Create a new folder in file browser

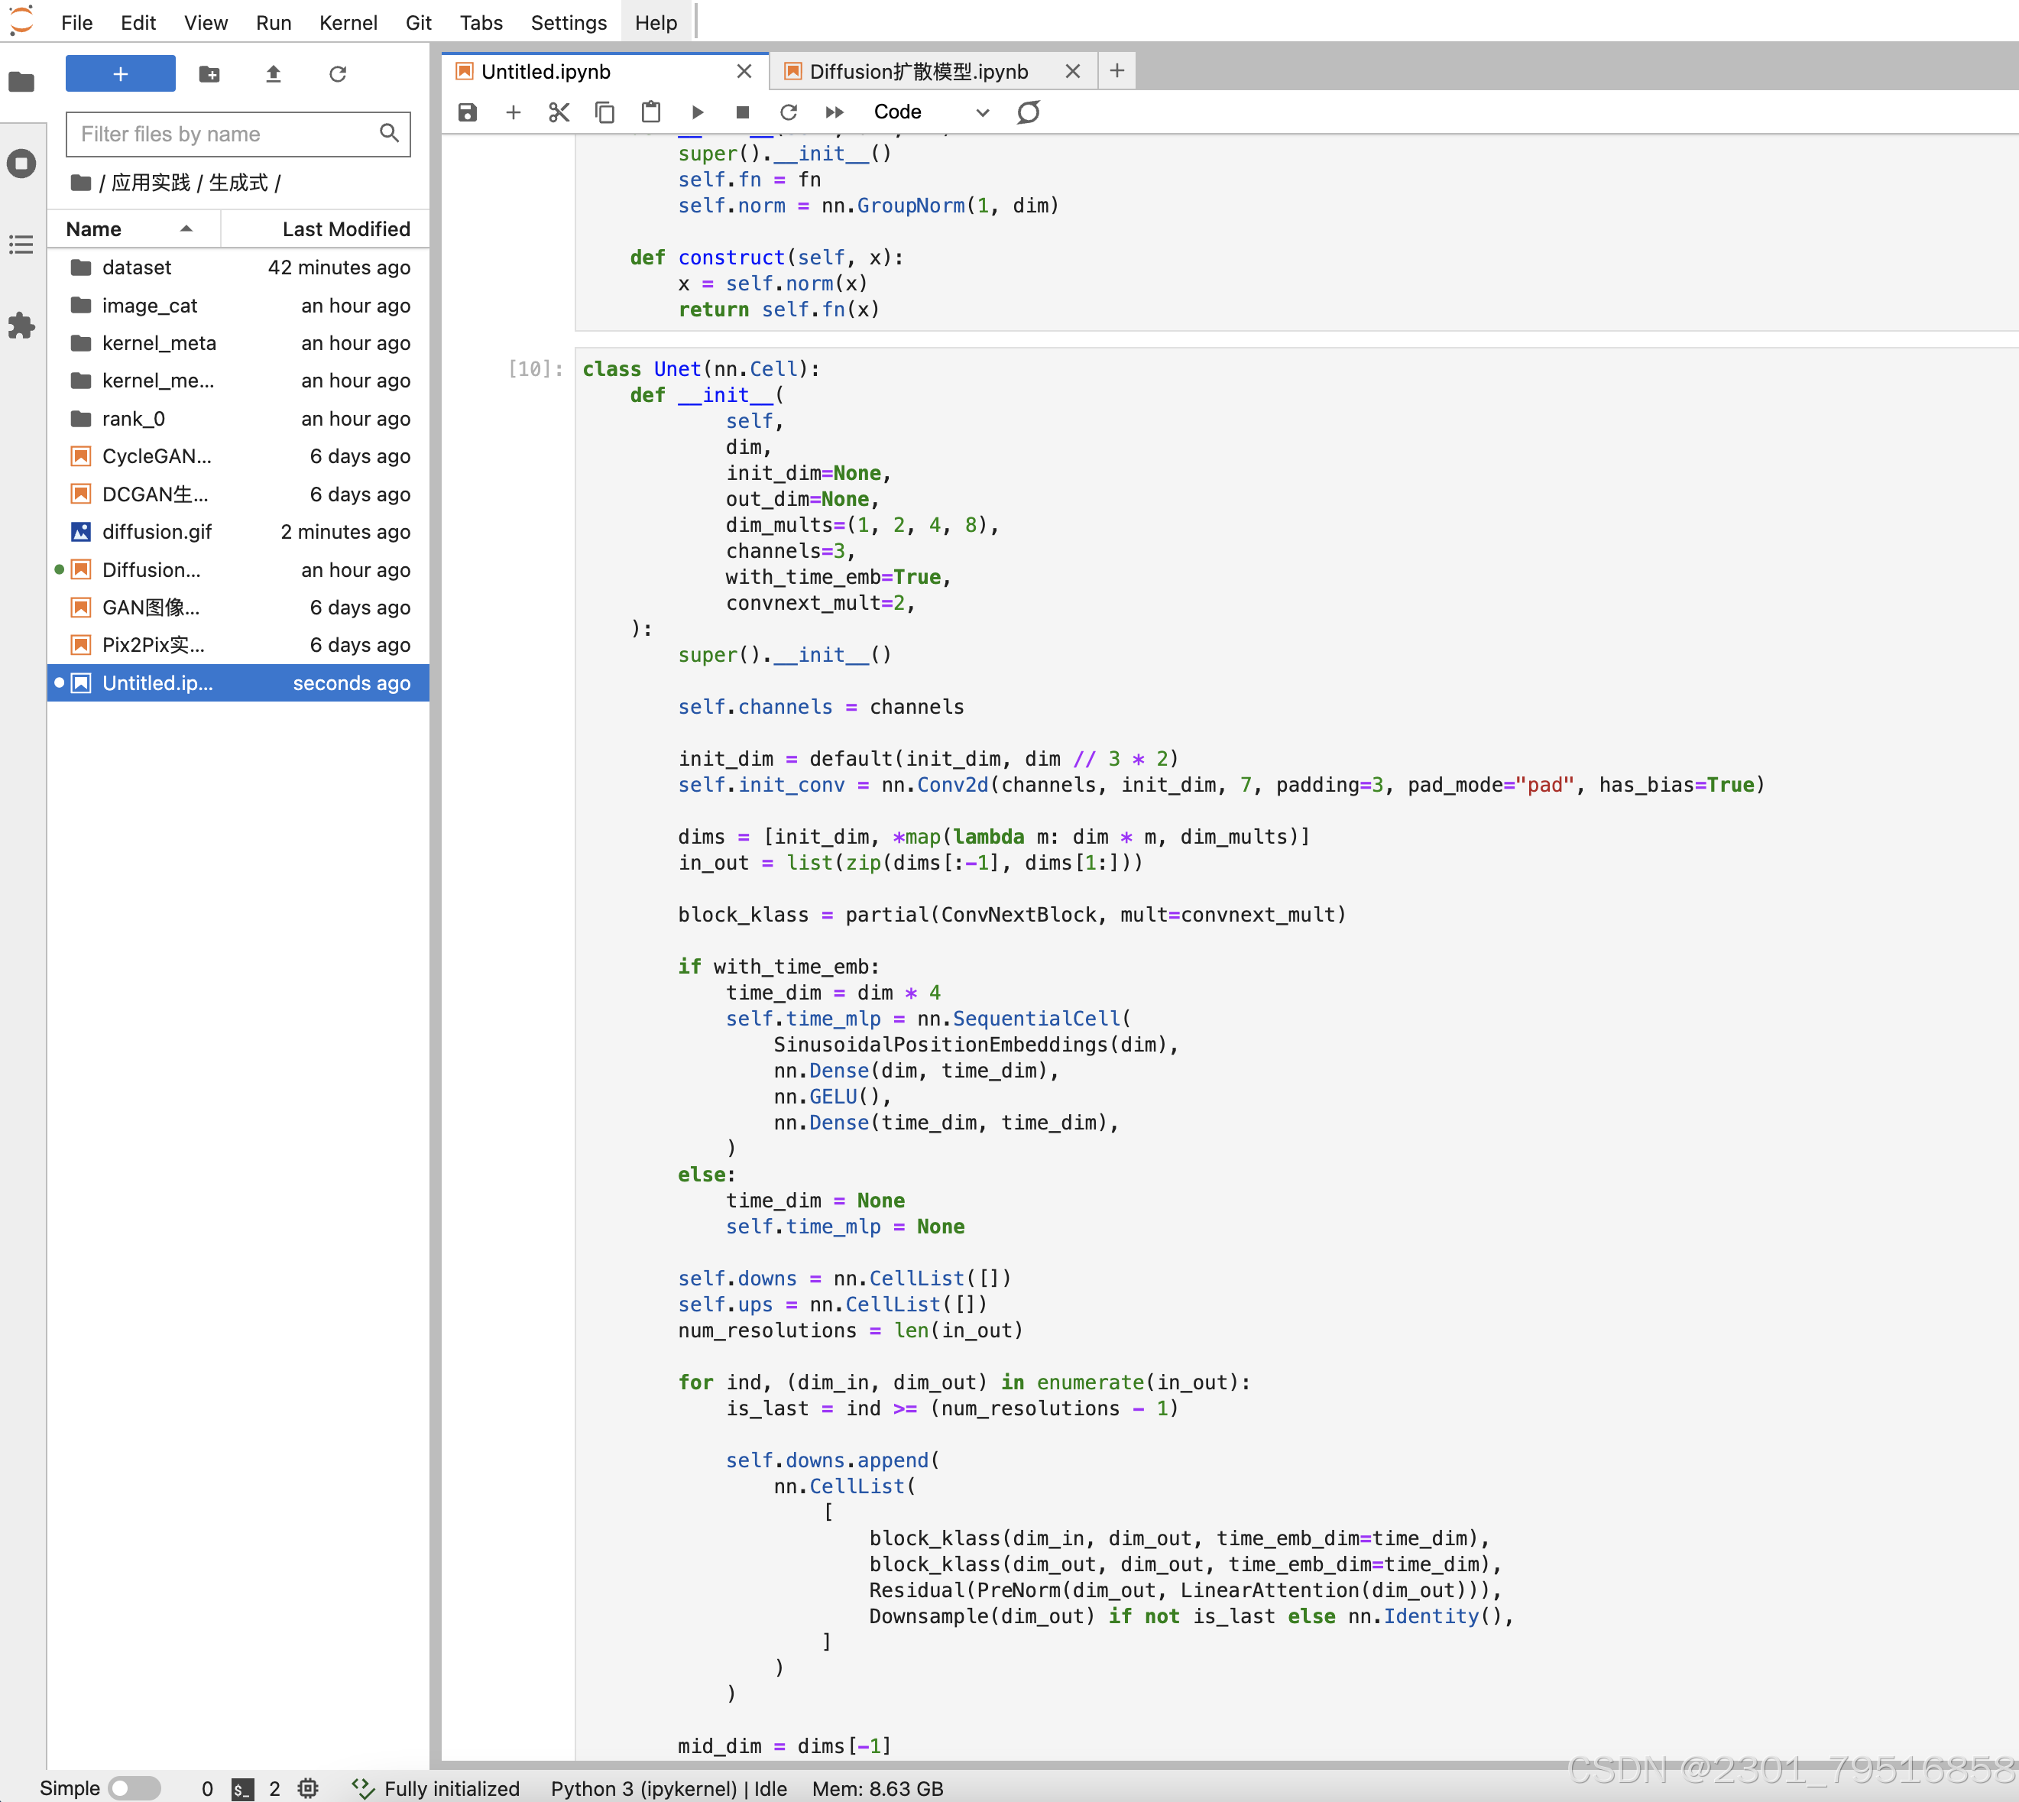tap(209, 74)
